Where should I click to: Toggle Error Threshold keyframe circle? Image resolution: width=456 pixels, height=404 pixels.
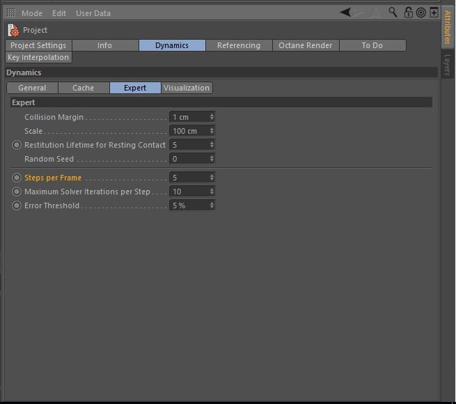point(17,205)
